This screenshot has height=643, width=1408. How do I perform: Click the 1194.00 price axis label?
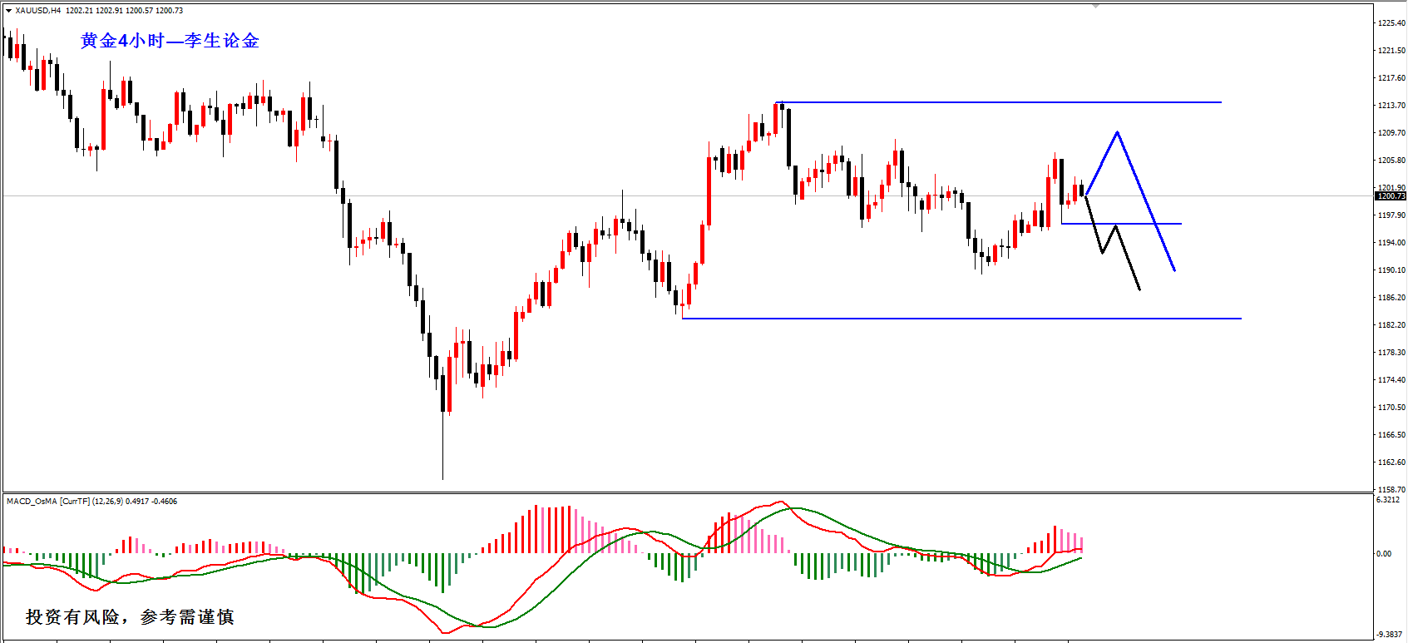click(1391, 243)
